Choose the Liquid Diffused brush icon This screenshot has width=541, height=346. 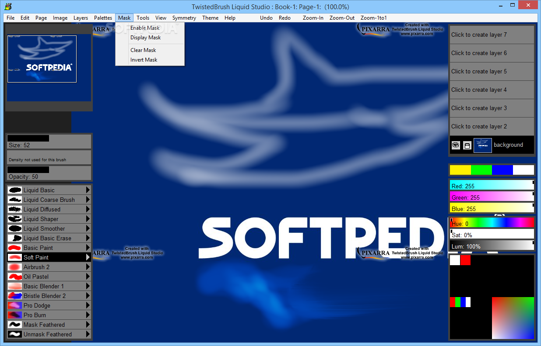15,209
